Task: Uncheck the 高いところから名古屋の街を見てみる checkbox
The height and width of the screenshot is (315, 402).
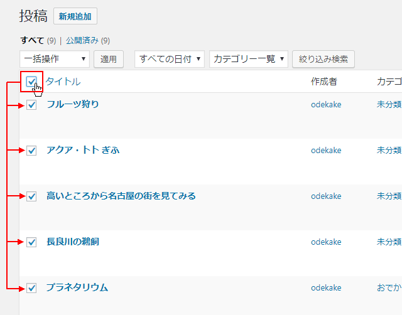Action: pyautogui.click(x=31, y=196)
